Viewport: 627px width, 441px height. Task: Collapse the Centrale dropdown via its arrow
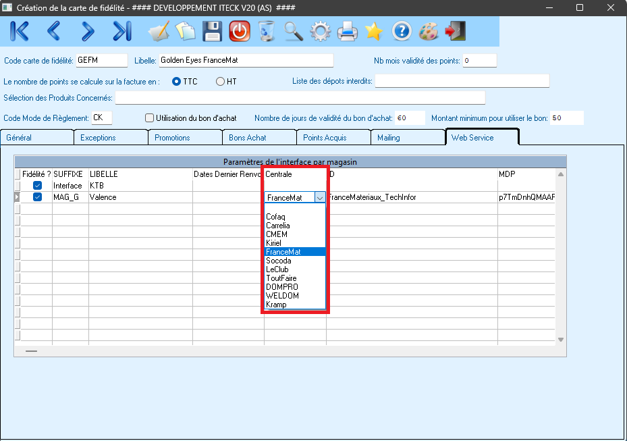[320, 198]
